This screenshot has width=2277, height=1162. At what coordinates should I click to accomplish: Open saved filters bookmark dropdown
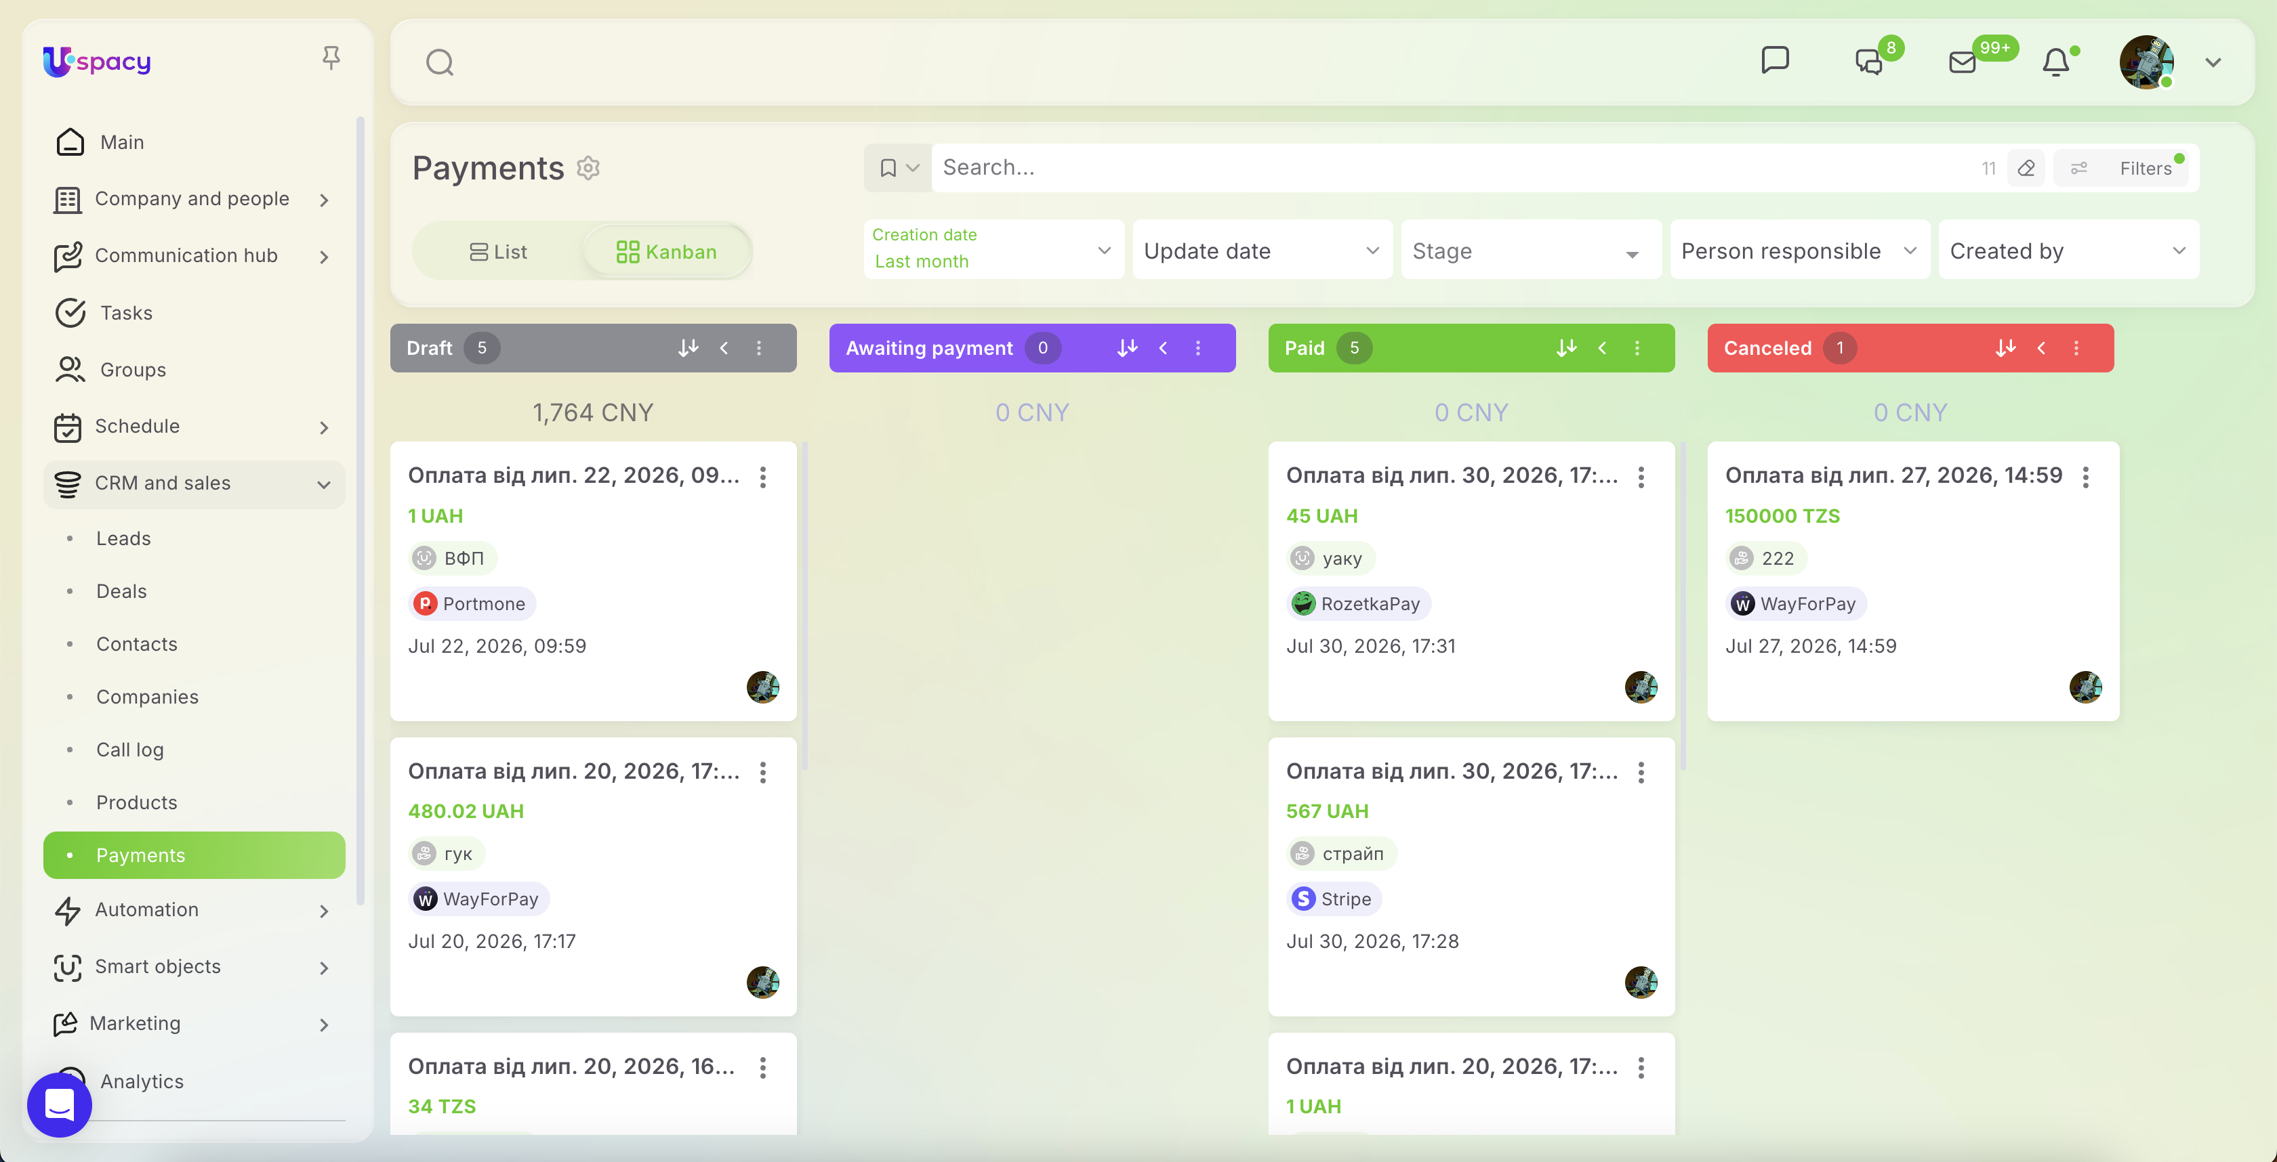898,168
